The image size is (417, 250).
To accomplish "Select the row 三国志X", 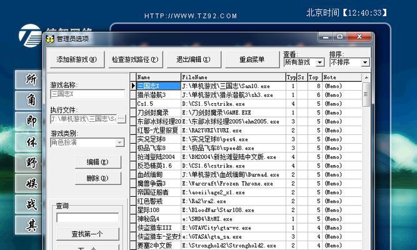I will [246, 86].
